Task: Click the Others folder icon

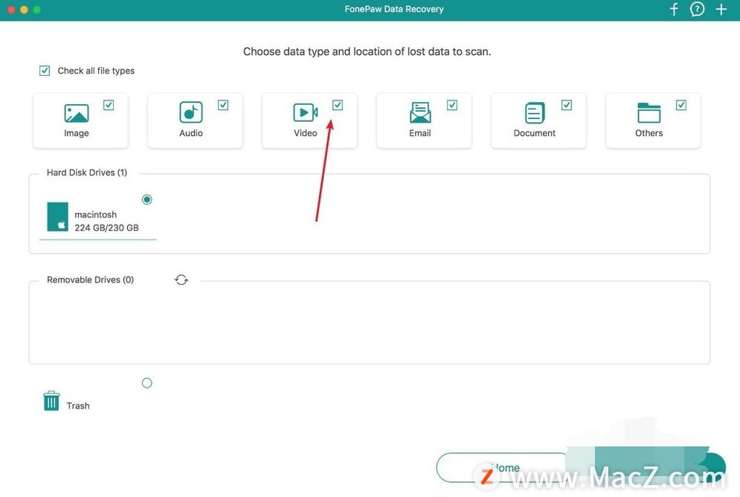Action: coord(649,112)
